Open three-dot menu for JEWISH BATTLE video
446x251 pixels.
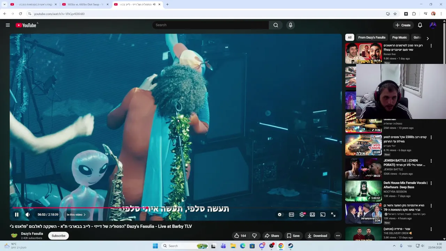coord(431,161)
